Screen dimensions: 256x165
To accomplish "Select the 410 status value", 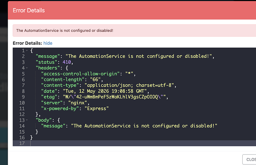I will (x=67, y=62).
